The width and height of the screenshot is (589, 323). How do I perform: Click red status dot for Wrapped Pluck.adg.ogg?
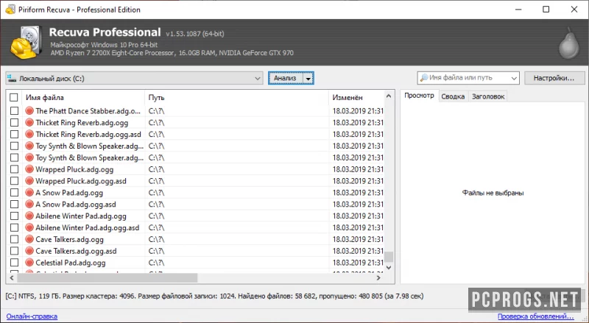pos(29,169)
